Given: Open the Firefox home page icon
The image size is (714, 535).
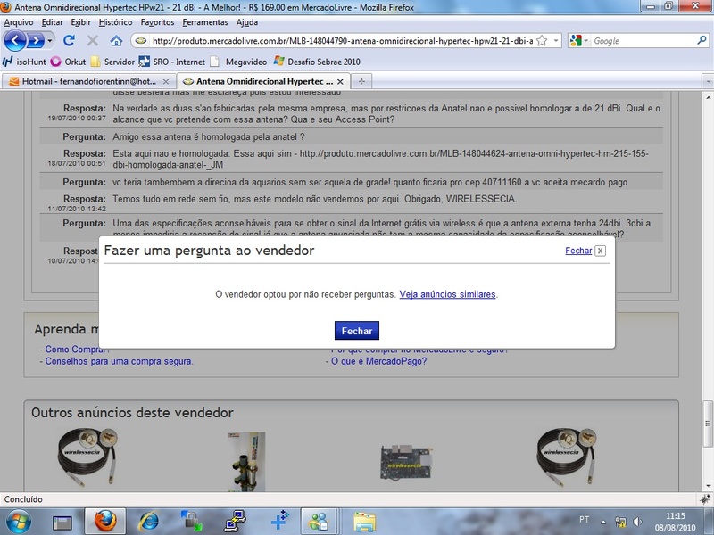Looking at the screenshot, I should pyautogui.click(x=117, y=40).
